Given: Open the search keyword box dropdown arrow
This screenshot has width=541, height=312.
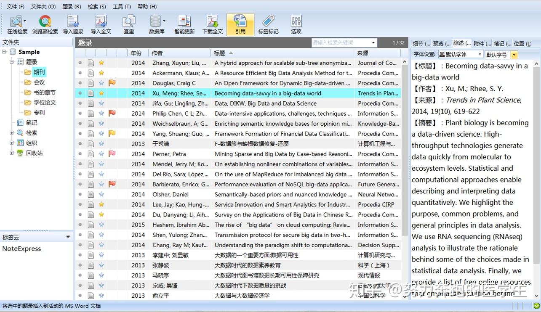Looking at the screenshot, I should (373, 42).
